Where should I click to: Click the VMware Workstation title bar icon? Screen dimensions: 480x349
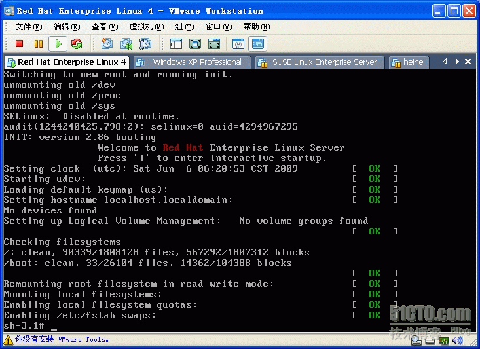[9, 11]
